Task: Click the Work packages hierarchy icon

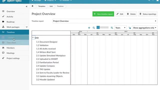Action: coord(3,27)
